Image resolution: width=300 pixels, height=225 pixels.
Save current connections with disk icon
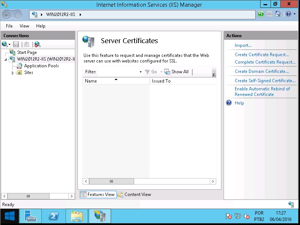[x=16, y=44]
